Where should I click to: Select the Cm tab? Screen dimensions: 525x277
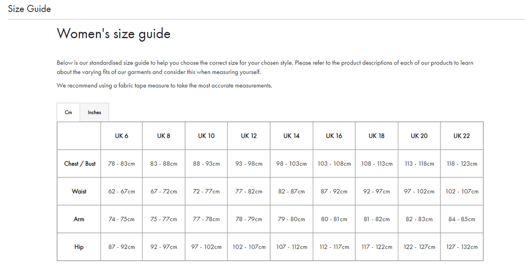click(68, 112)
